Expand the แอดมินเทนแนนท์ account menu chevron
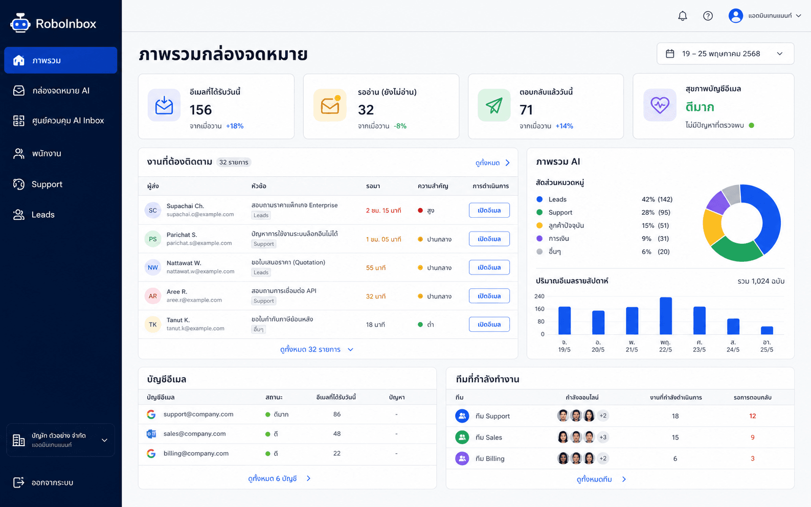811x507 pixels. click(799, 16)
